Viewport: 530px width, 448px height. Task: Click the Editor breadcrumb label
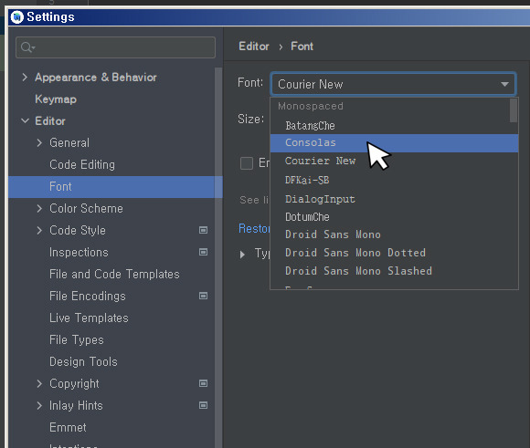(x=254, y=47)
